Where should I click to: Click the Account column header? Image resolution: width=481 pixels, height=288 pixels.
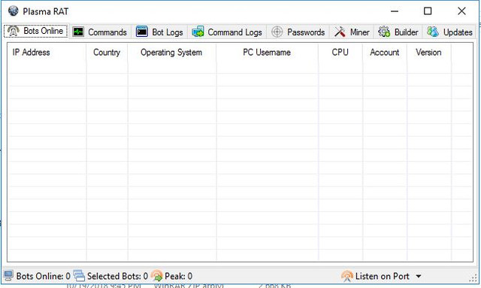[x=385, y=53]
